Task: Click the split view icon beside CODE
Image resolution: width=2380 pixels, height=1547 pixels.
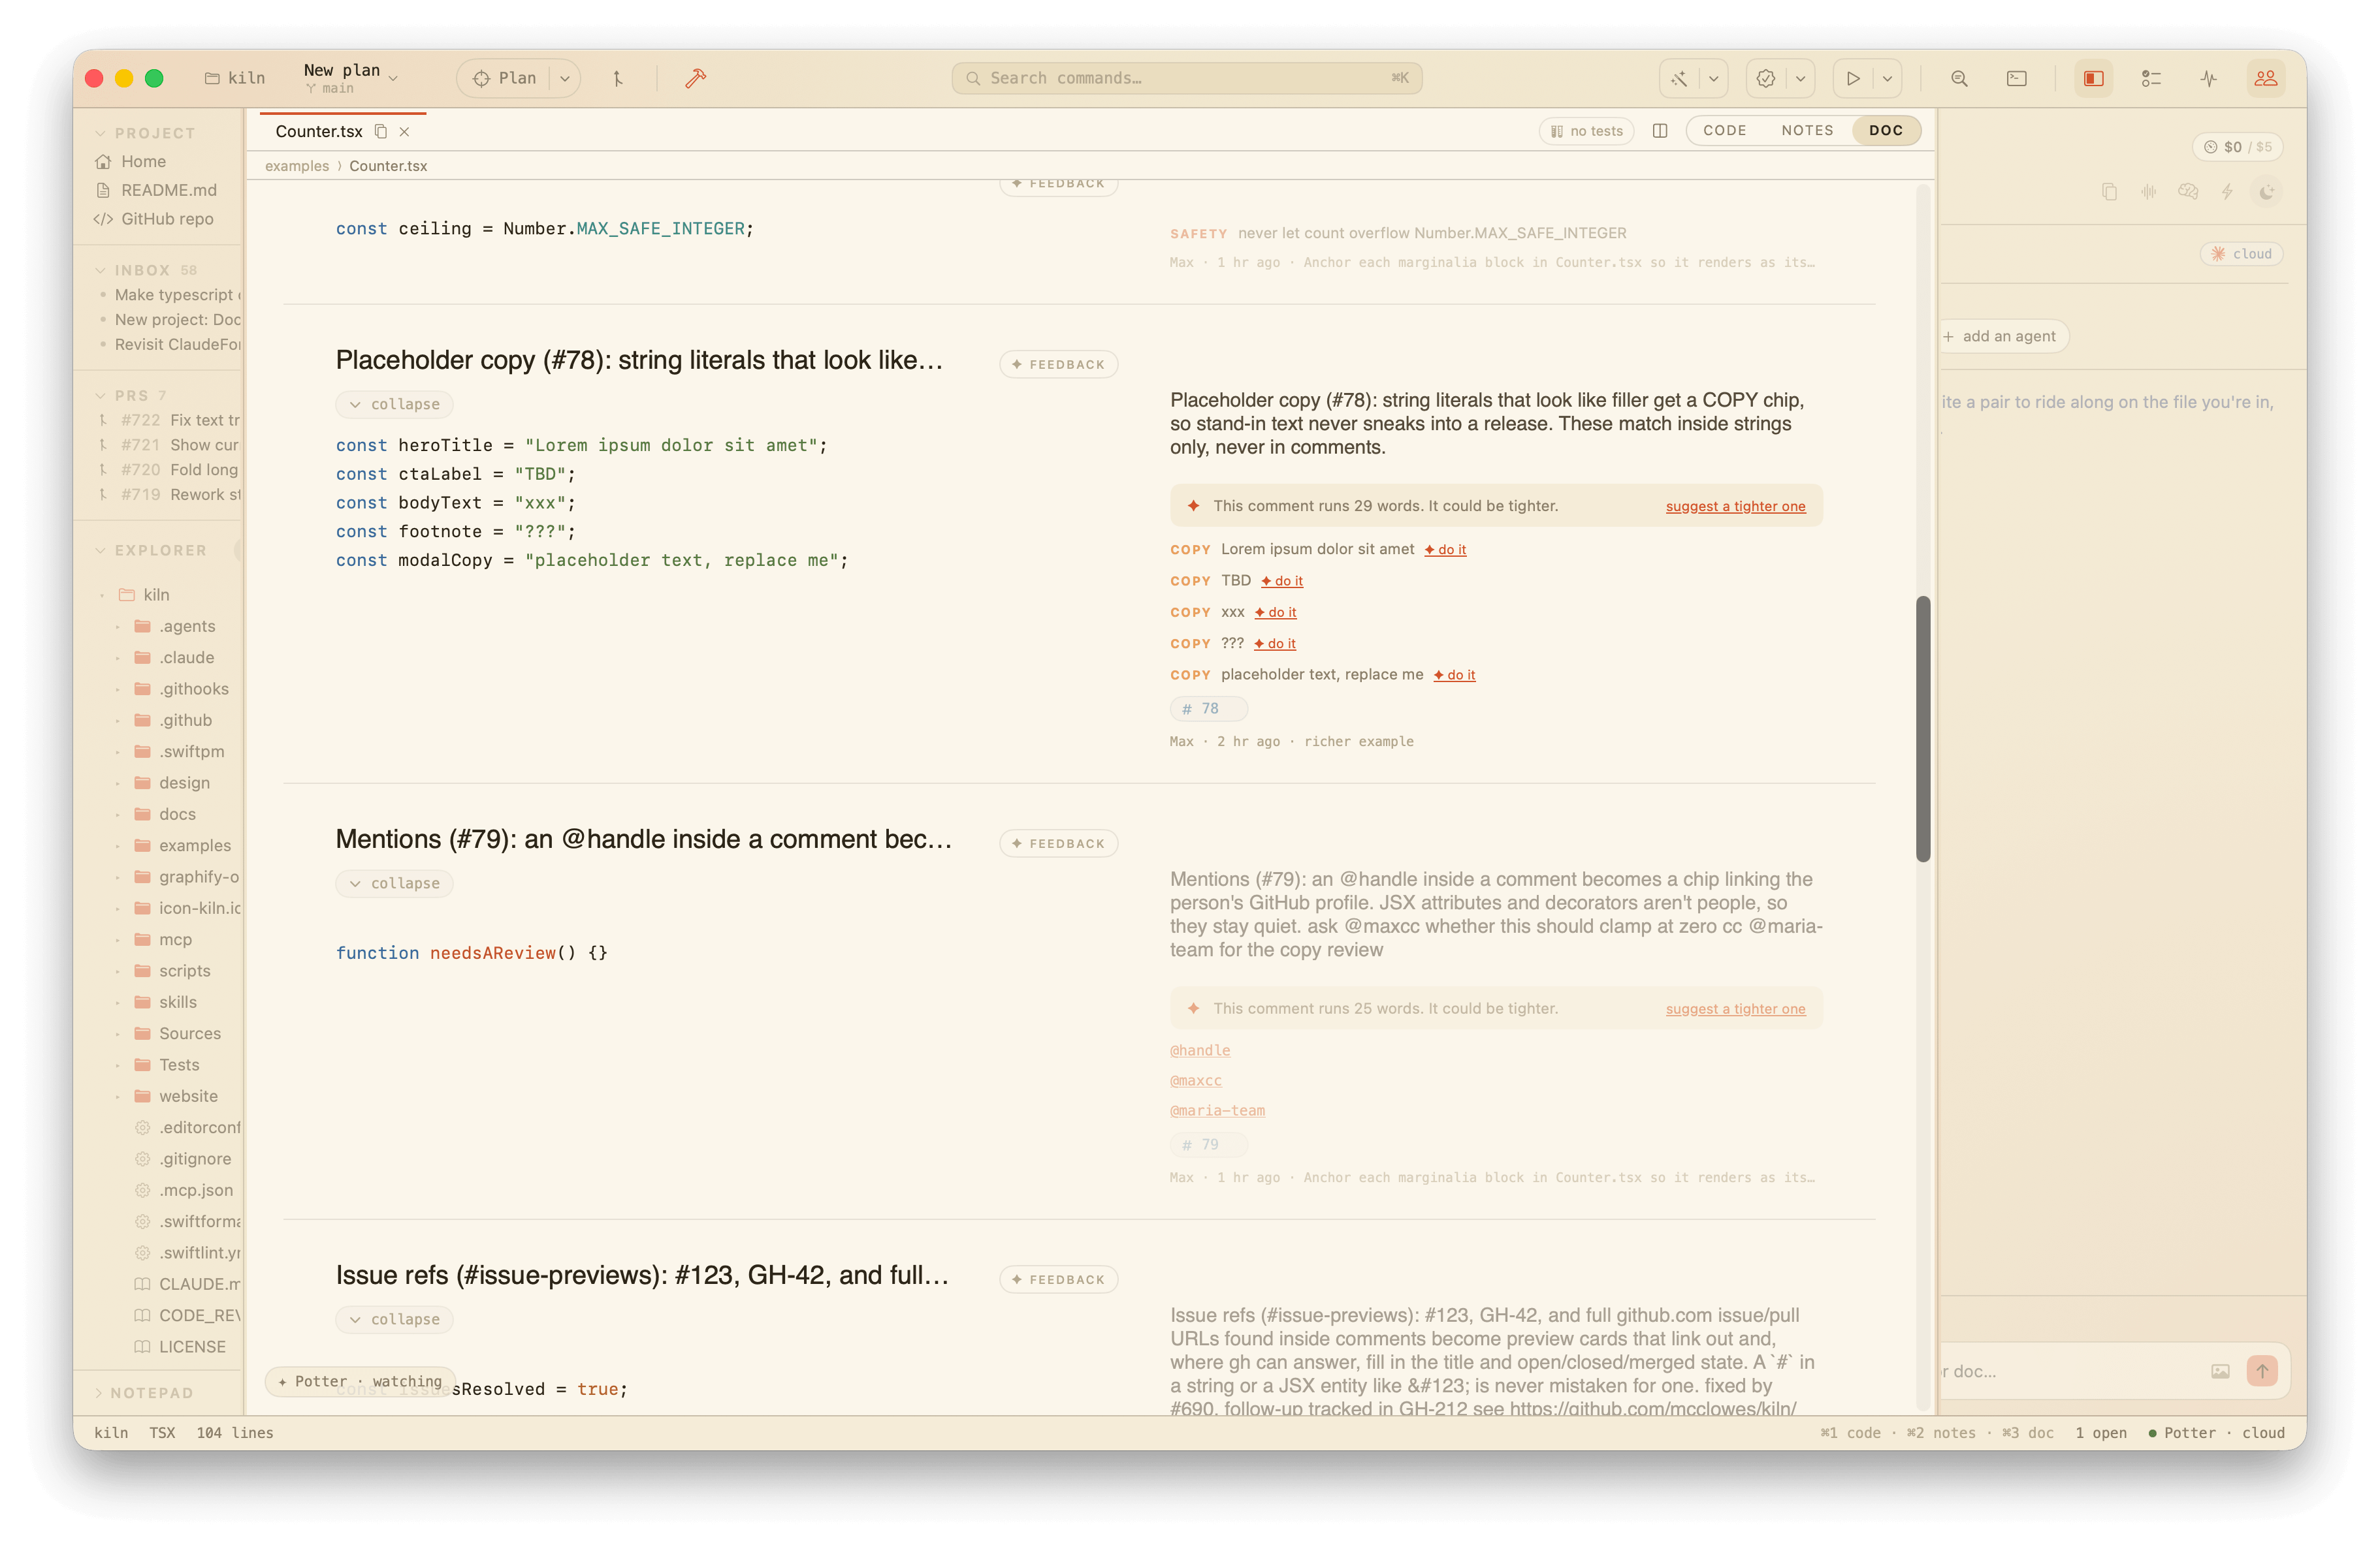Action: point(1660,130)
